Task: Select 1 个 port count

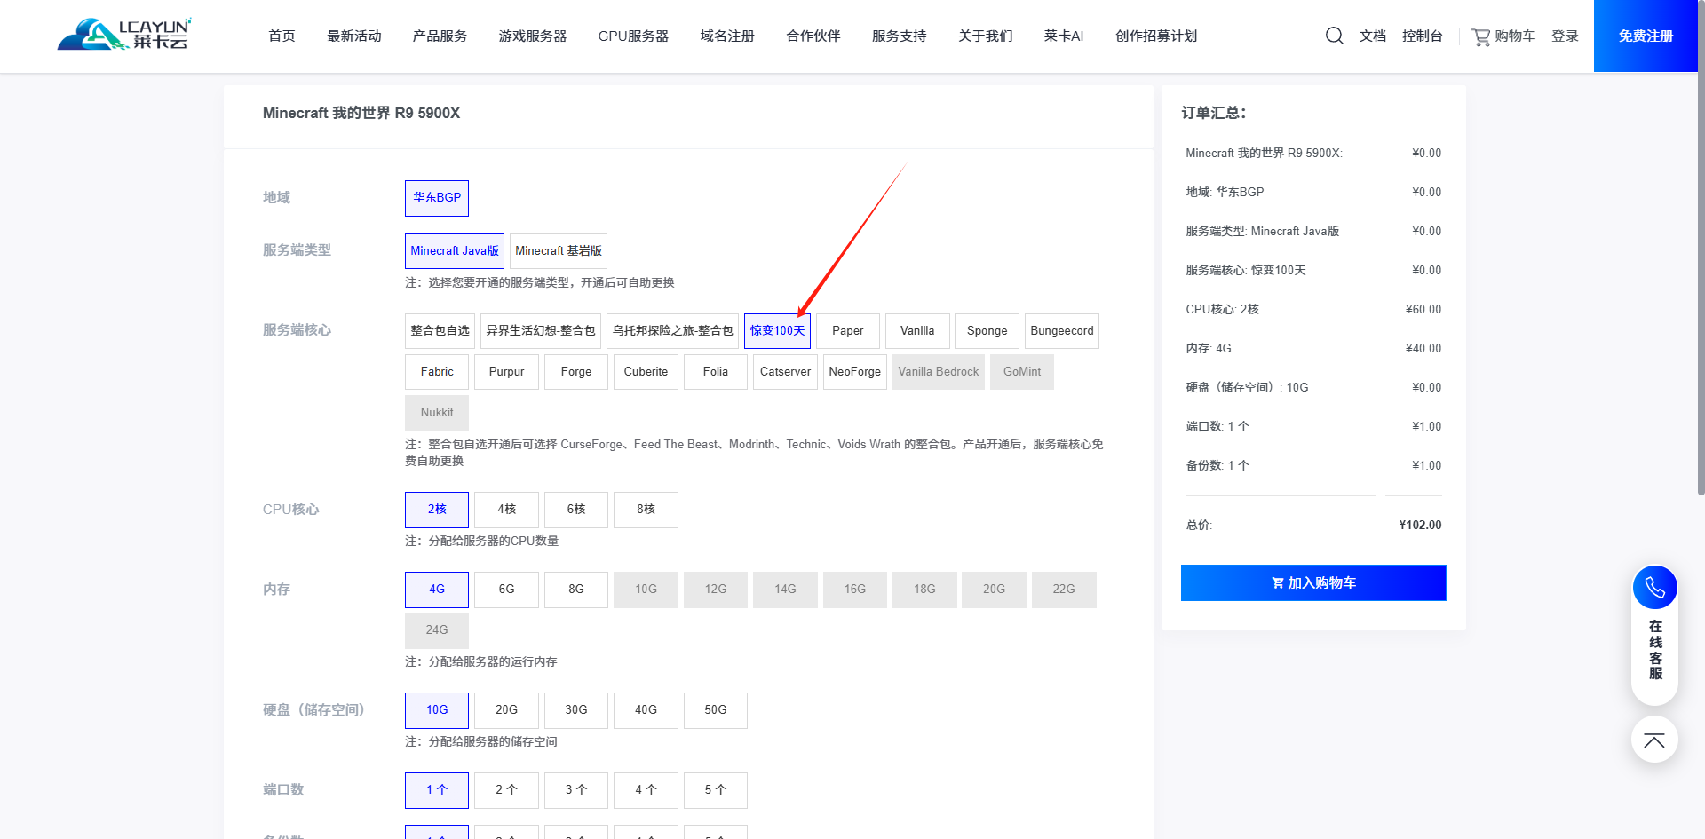Action: click(x=437, y=790)
